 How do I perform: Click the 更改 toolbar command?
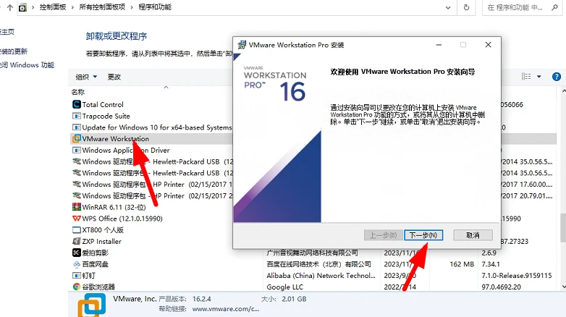(x=114, y=77)
